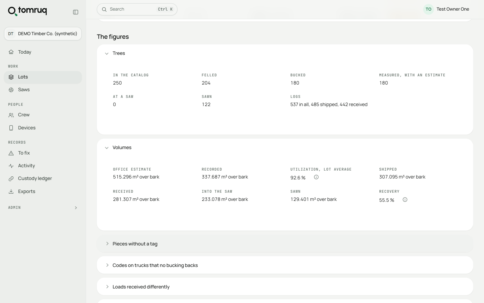Click the tomruq logo
This screenshot has height=303, width=484.
28,11
